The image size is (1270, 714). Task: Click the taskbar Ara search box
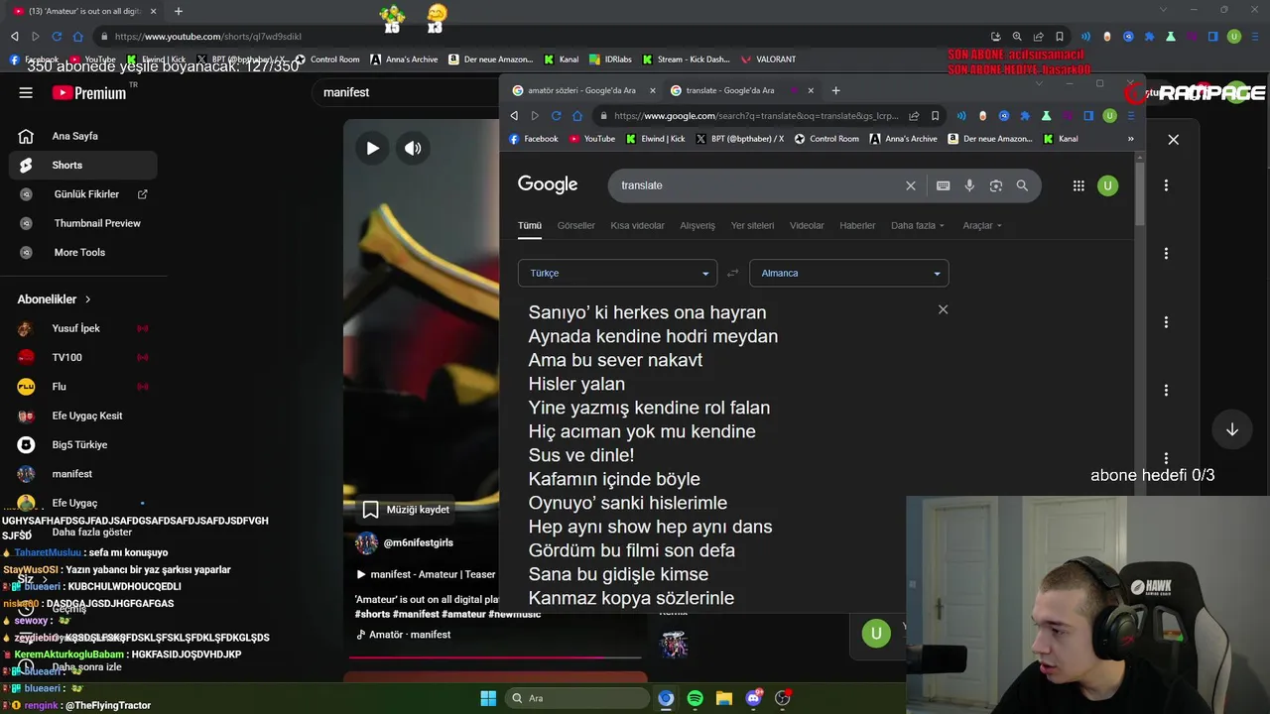577,698
